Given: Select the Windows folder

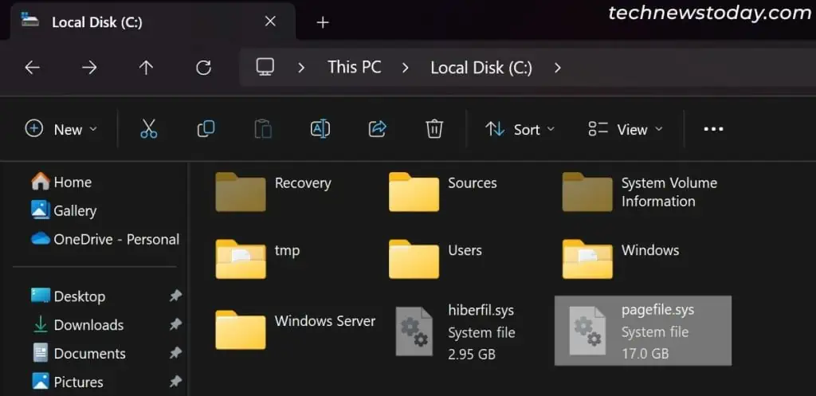Looking at the screenshot, I should point(620,259).
